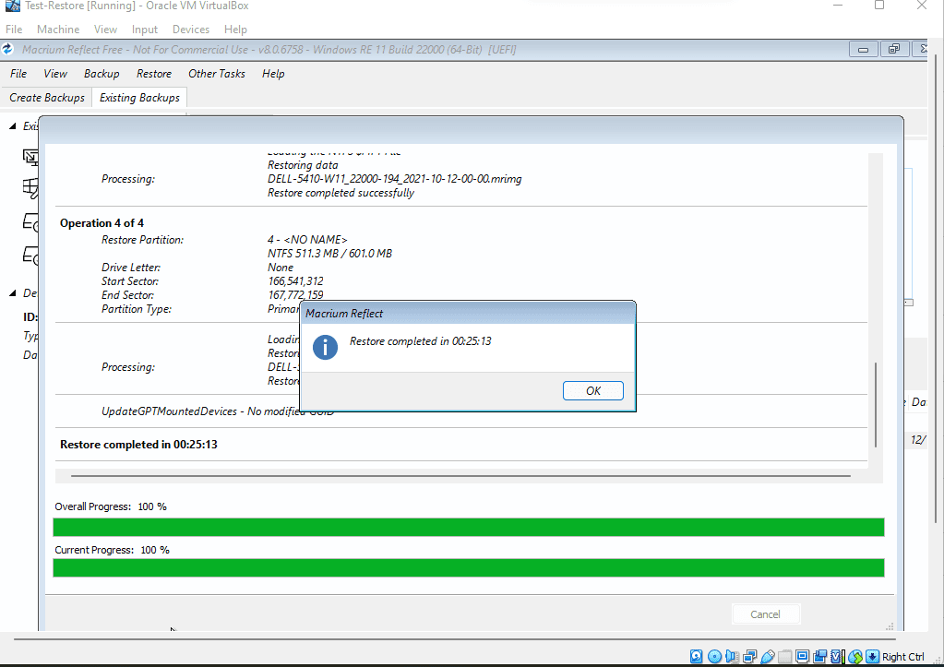
Task: Open Macrium Reflect View menu
Action: (55, 74)
